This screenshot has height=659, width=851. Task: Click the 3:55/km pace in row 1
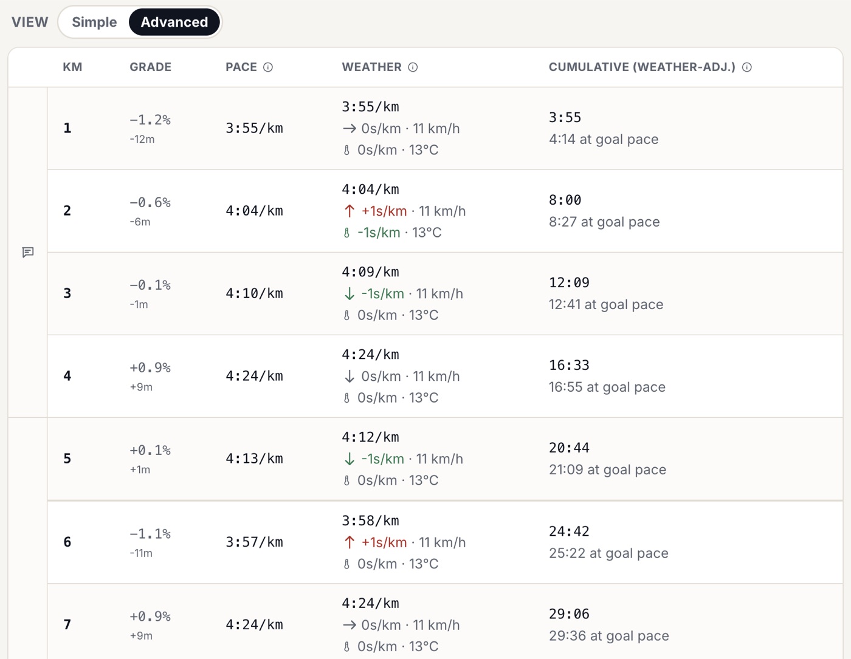pos(254,128)
